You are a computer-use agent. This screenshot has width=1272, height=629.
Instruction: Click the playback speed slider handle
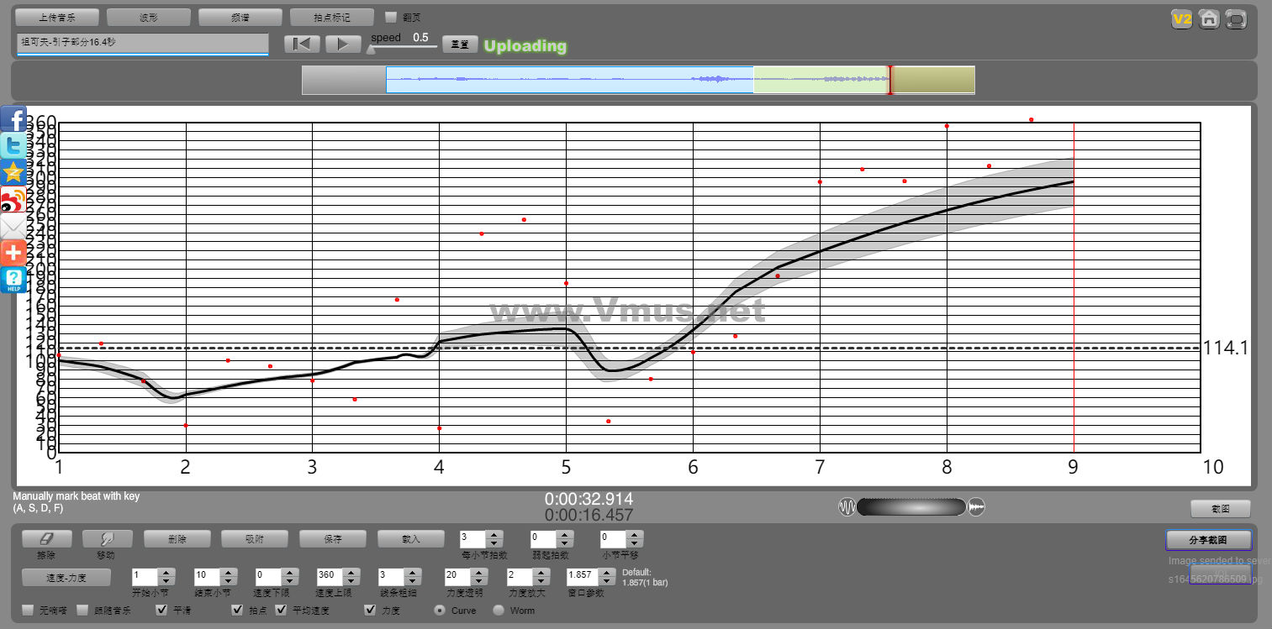coord(371,50)
